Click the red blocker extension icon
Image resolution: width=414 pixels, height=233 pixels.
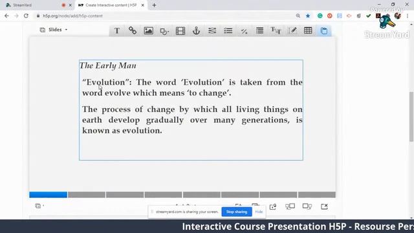[x=330, y=16]
